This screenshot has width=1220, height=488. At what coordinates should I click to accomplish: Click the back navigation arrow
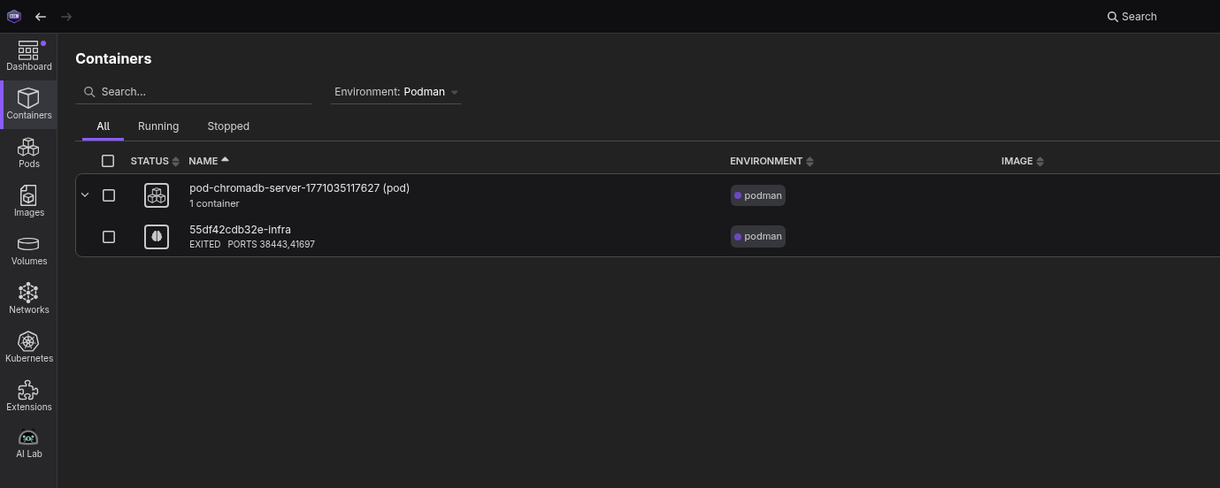click(41, 17)
